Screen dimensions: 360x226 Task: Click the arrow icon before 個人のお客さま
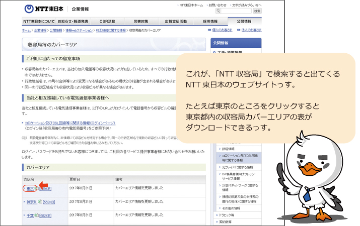point(209,30)
